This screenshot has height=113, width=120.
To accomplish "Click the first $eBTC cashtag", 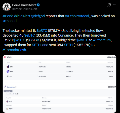I will click(42, 31).
